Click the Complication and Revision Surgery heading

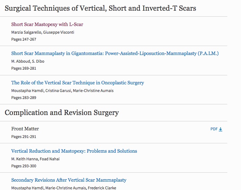pyautogui.click(x=62, y=113)
